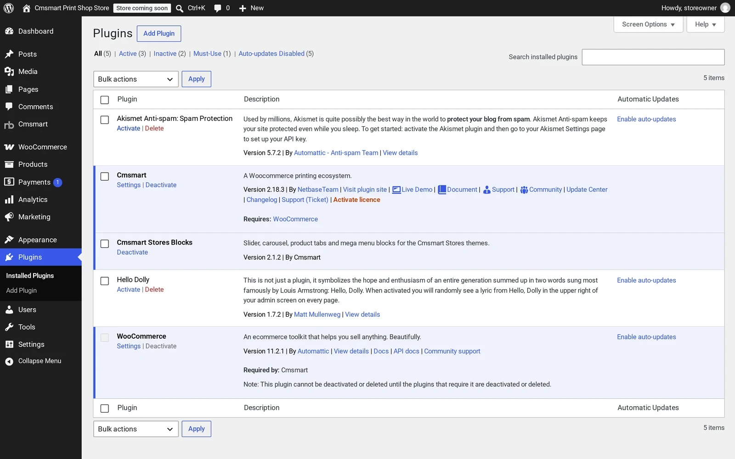
Task: Click the Collapse Menu arrow icon
Action: (9, 361)
